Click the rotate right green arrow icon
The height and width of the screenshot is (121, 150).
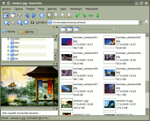(x=84, y=15)
